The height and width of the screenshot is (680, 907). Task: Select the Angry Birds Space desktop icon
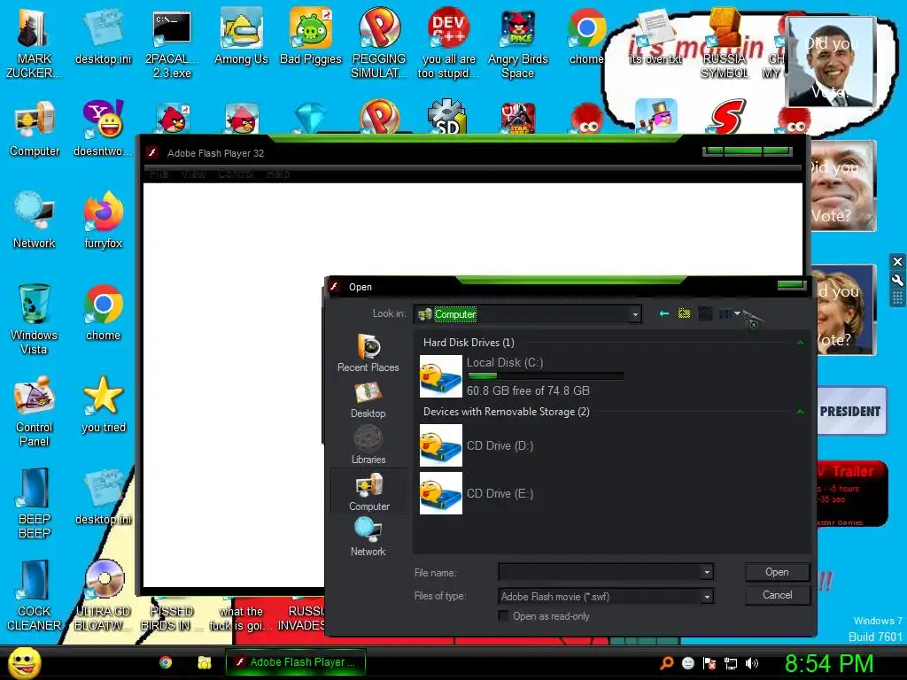pyautogui.click(x=517, y=44)
